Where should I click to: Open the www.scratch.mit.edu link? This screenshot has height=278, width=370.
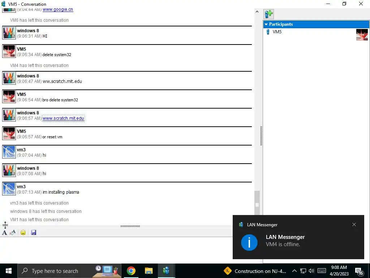[x=63, y=118]
